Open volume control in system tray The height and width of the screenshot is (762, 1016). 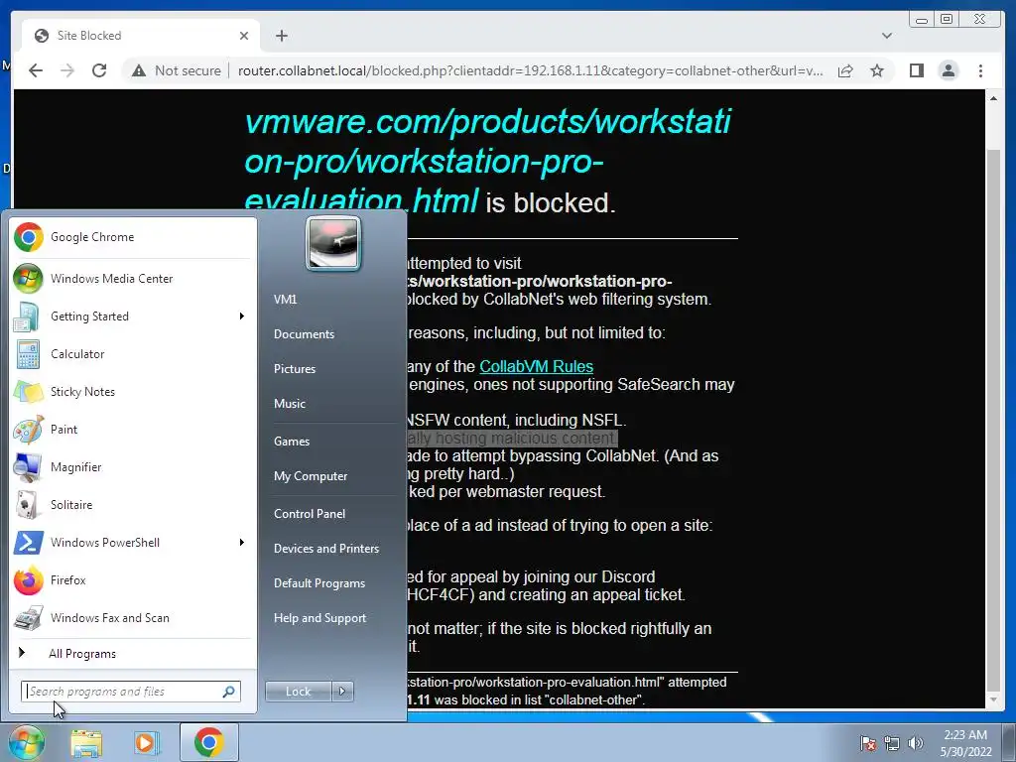[x=916, y=743]
